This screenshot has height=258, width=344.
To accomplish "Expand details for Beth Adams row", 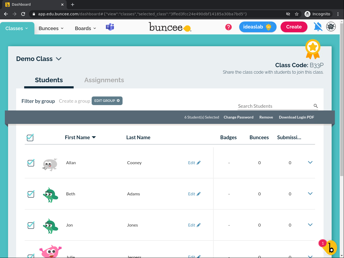I will pos(310,193).
